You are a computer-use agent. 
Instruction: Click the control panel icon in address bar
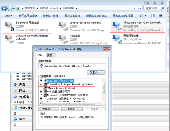[x=18, y=8]
